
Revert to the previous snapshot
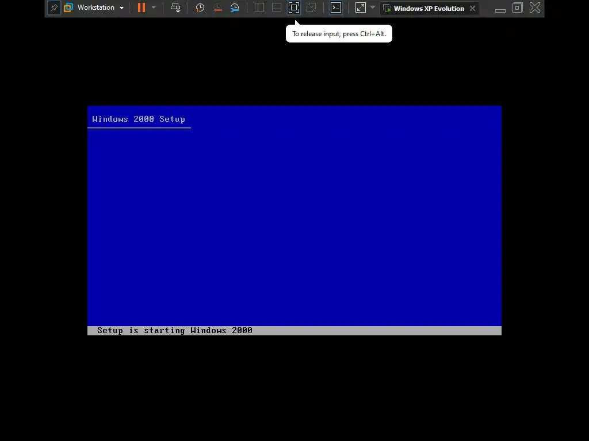217,7
